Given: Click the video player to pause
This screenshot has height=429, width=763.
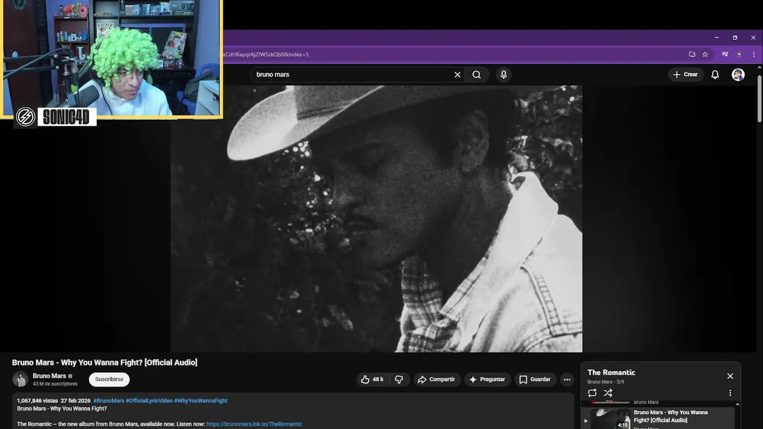Looking at the screenshot, I should pos(376,219).
